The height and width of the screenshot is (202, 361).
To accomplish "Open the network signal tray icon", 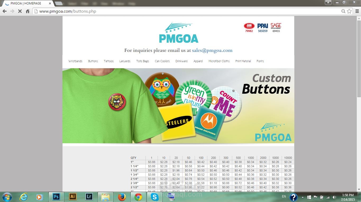I will coord(328,197).
